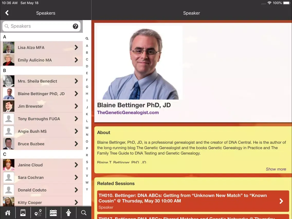Tap Jim Brewster's photo thumbnail
Image resolution: width=292 pixels, height=219 pixels.
[x=8, y=106]
